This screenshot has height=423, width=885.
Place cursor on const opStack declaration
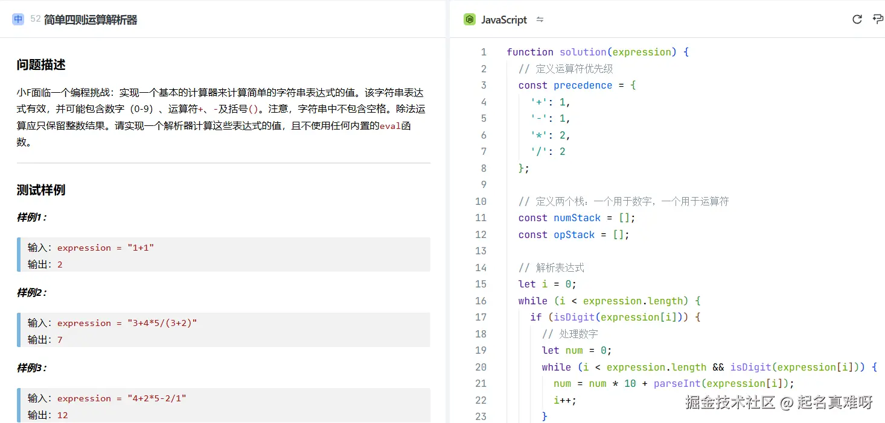point(573,234)
